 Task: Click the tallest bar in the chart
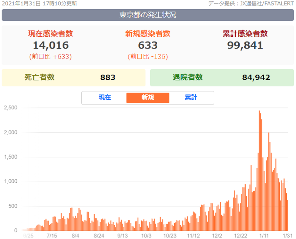(259, 170)
